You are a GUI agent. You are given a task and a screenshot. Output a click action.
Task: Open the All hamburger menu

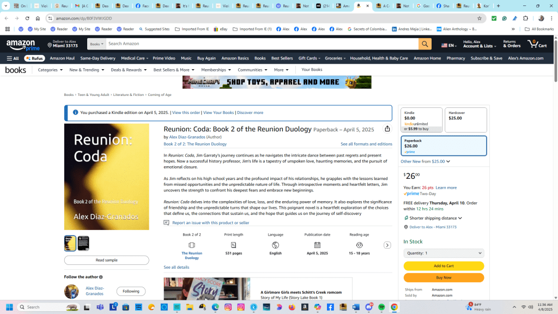13,58
